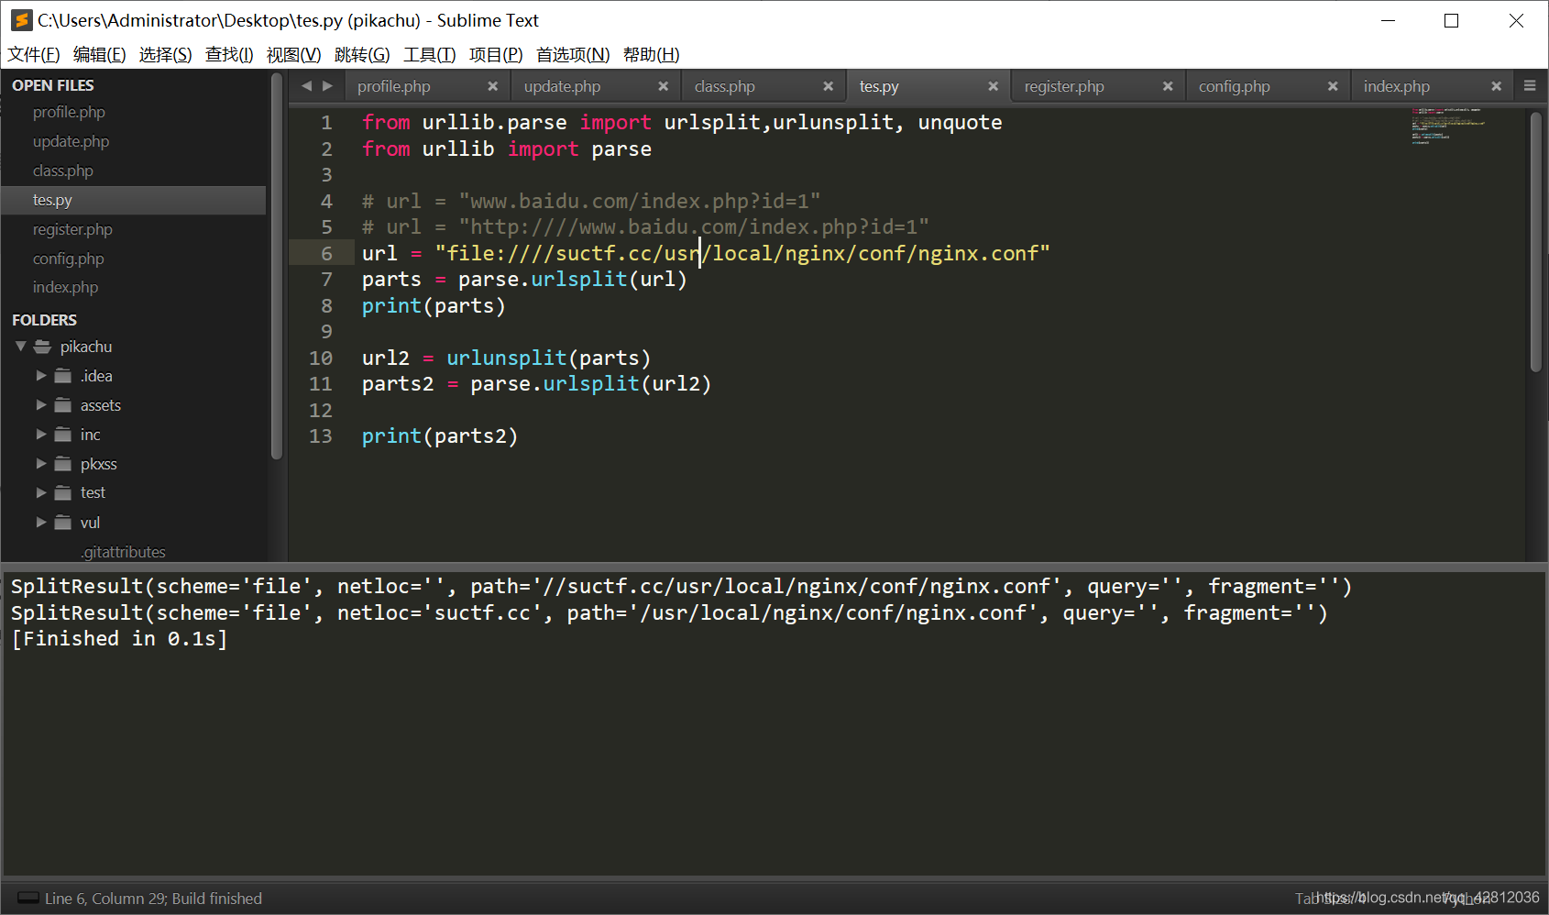The height and width of the screenshot is (915, 1549).
Task: Click the pikachu folder icon
Action: coord(42,347)
